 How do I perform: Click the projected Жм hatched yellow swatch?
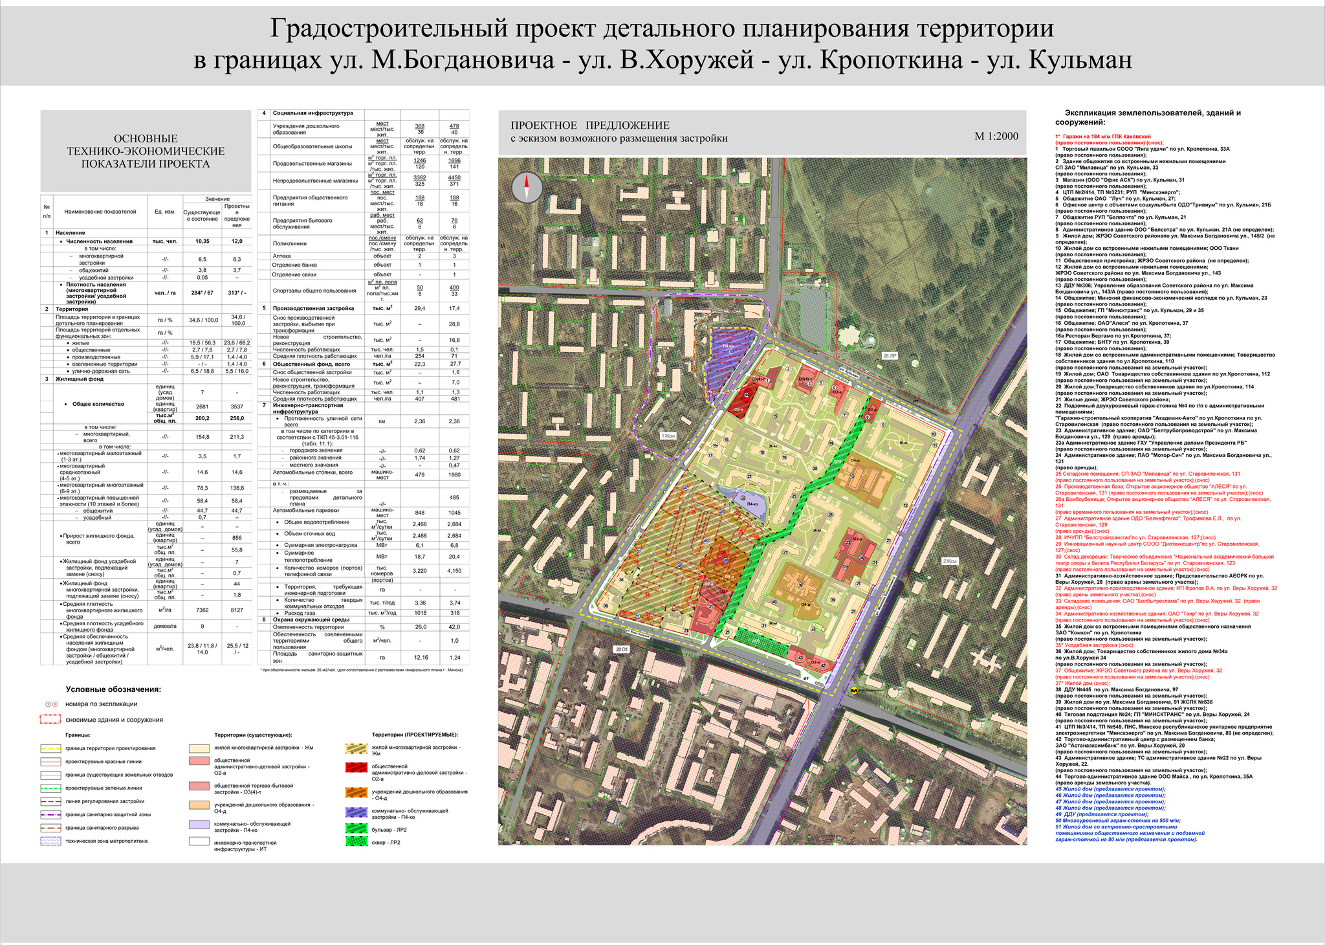(x=356, y=749)
